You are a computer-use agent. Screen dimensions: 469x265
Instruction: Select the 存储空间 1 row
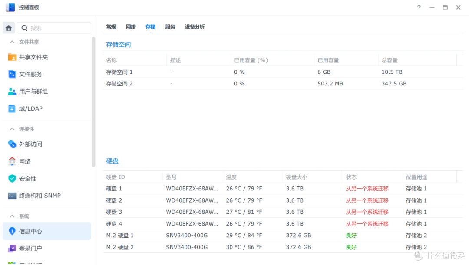(283, 72)
